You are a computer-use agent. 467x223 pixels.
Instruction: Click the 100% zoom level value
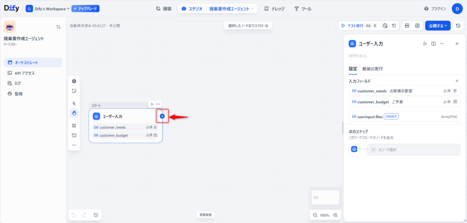(325, 215)
